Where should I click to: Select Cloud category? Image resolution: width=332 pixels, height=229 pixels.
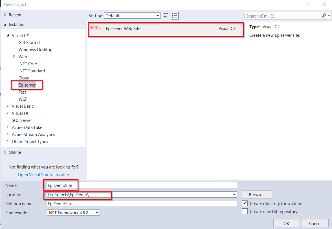pos(24,78)
